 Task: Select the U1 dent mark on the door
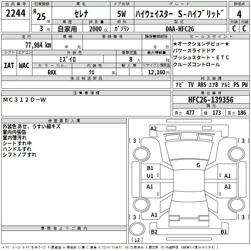click(150, 176)
